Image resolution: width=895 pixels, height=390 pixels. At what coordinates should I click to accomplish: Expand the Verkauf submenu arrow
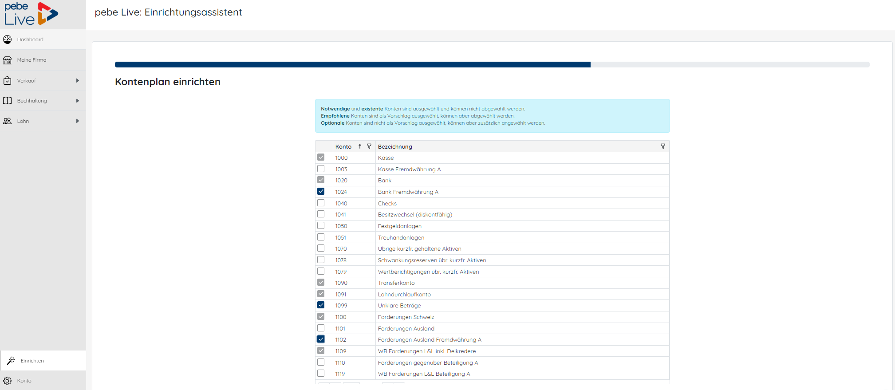[78, 81]
